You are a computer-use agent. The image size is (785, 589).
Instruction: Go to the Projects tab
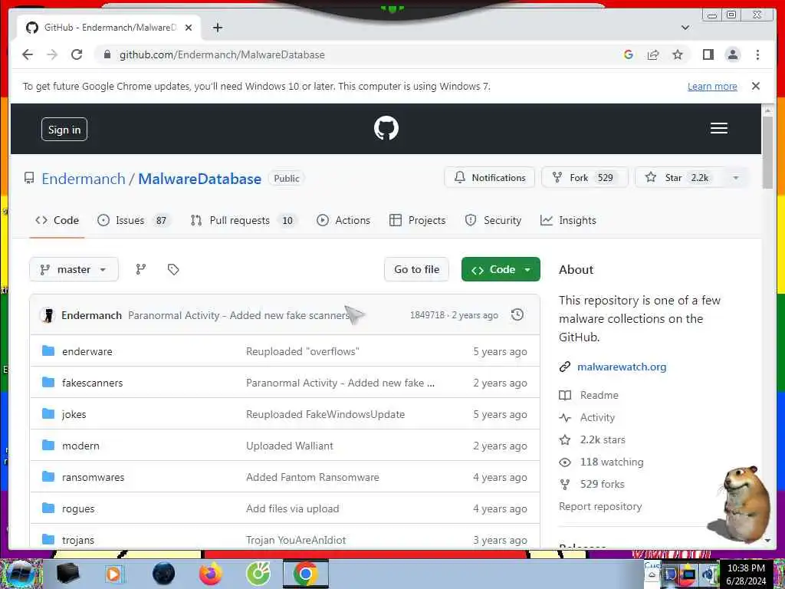point(417,220)
